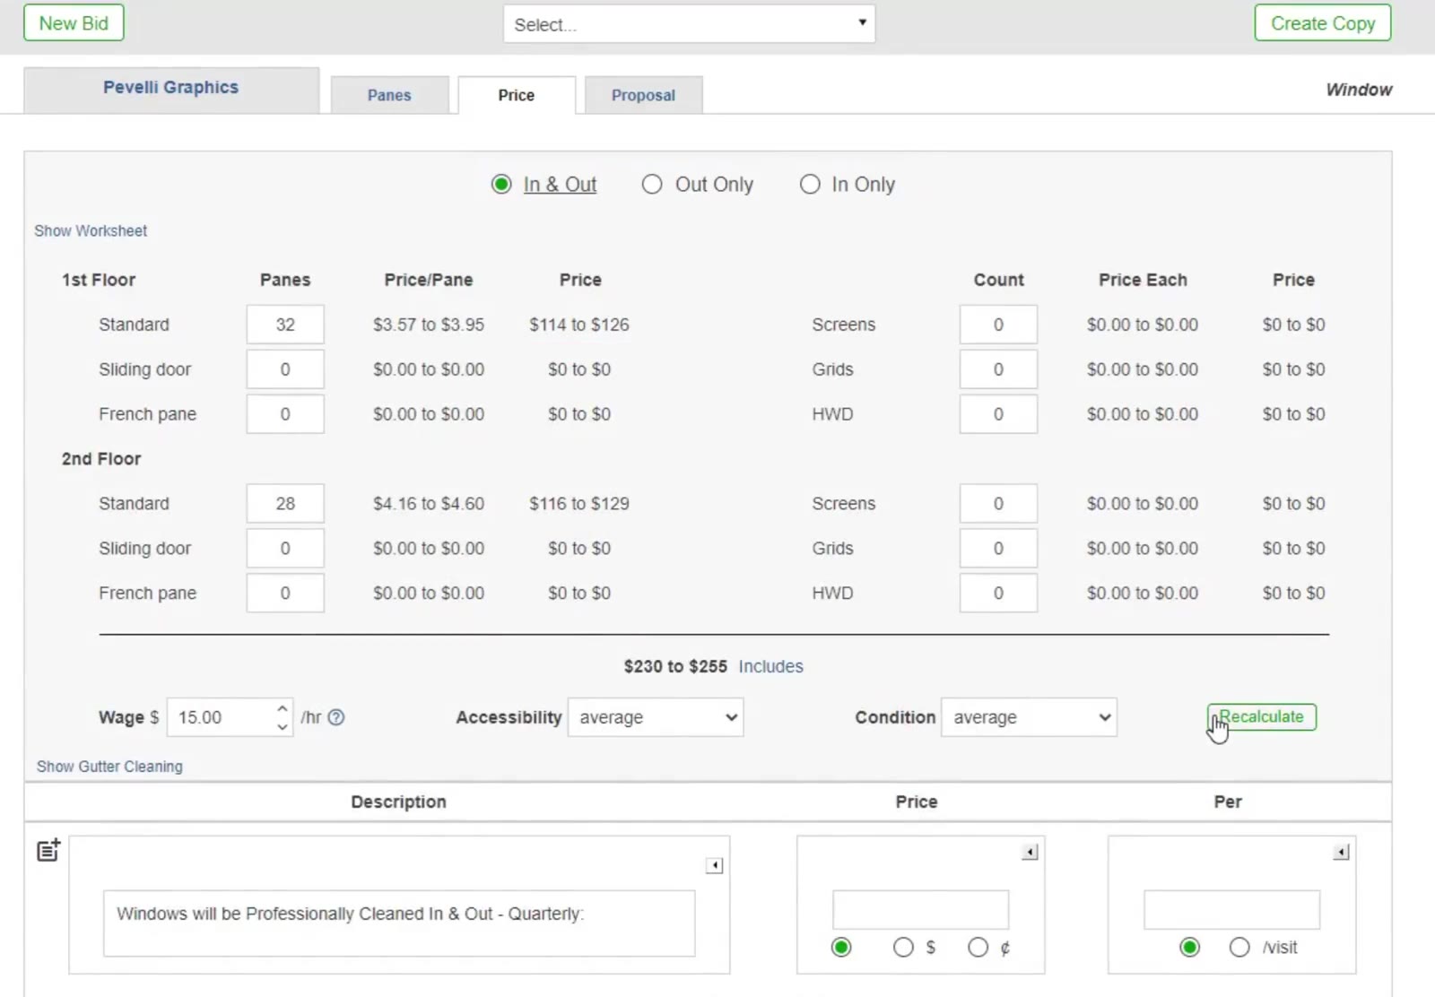
Task: Collapse arrow in the Description box
Action: click(714, 865)
